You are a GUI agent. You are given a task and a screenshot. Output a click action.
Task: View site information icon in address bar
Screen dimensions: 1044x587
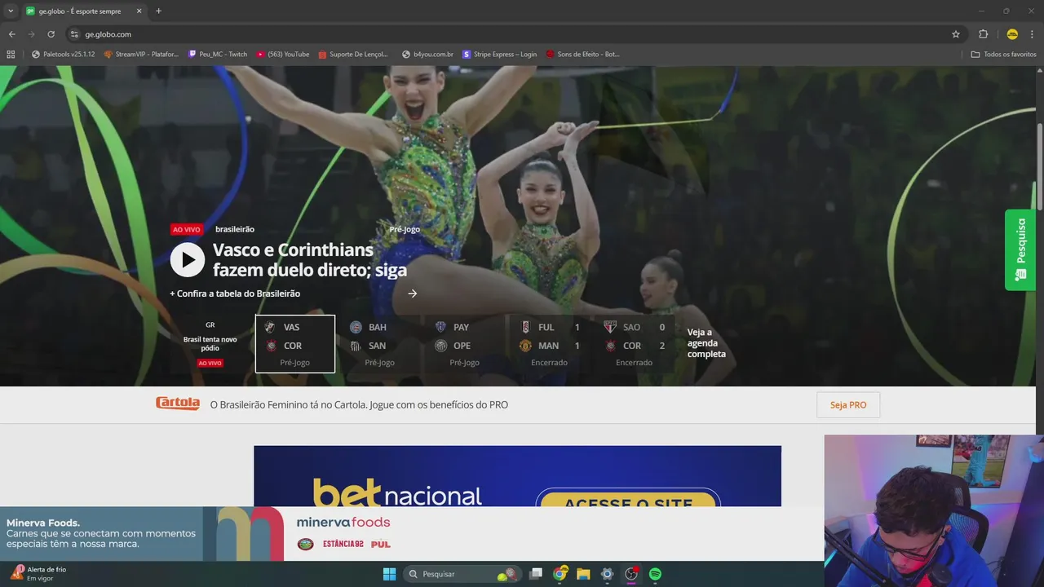pos(74,34)
